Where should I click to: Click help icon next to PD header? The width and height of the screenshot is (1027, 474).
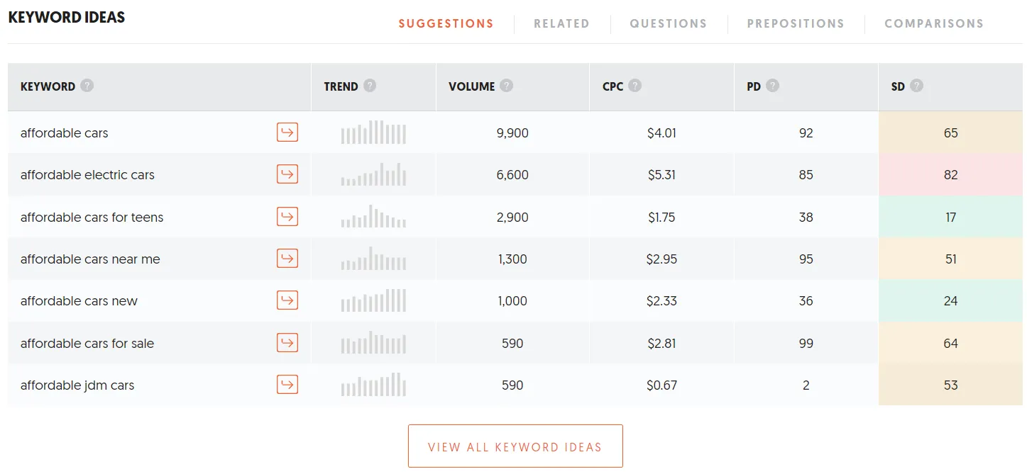[772, 86]
